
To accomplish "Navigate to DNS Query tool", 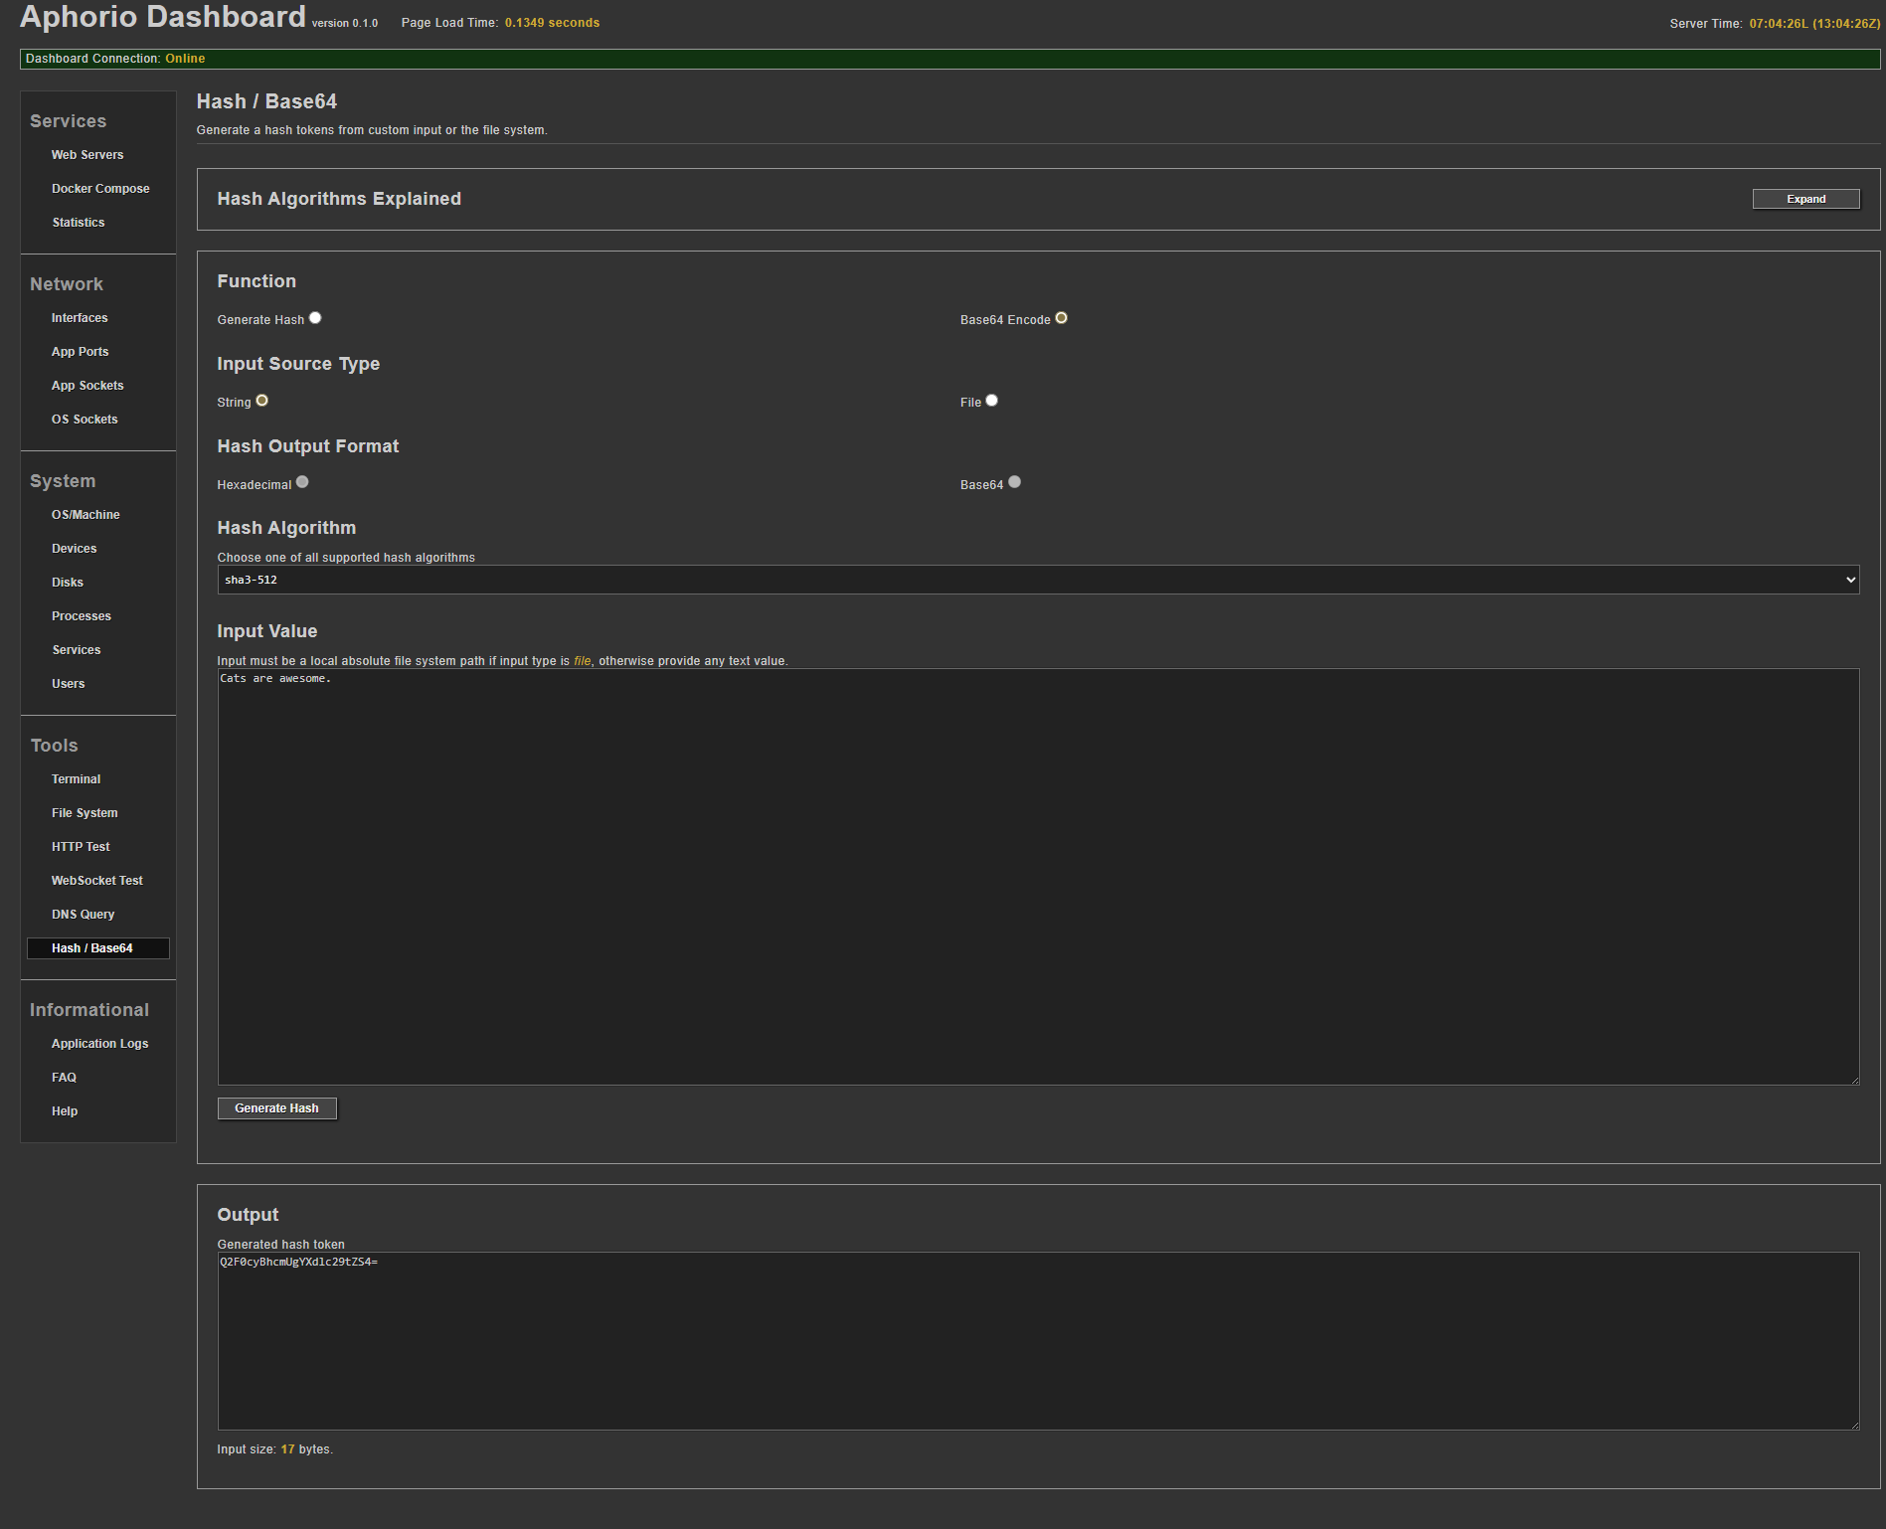I will click(x=84, y=915).
